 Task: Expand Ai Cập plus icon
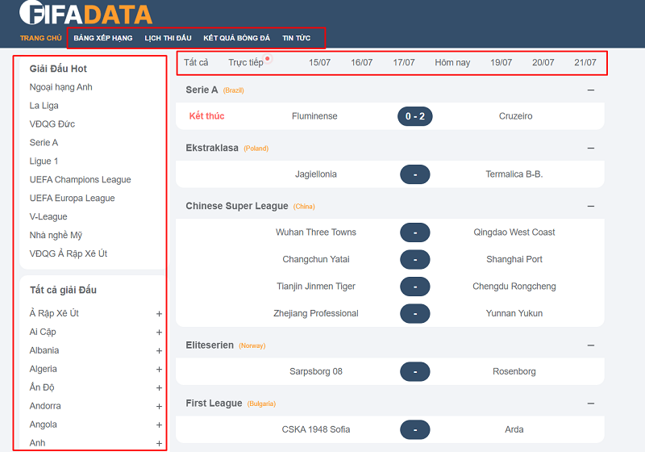[159, 333]
